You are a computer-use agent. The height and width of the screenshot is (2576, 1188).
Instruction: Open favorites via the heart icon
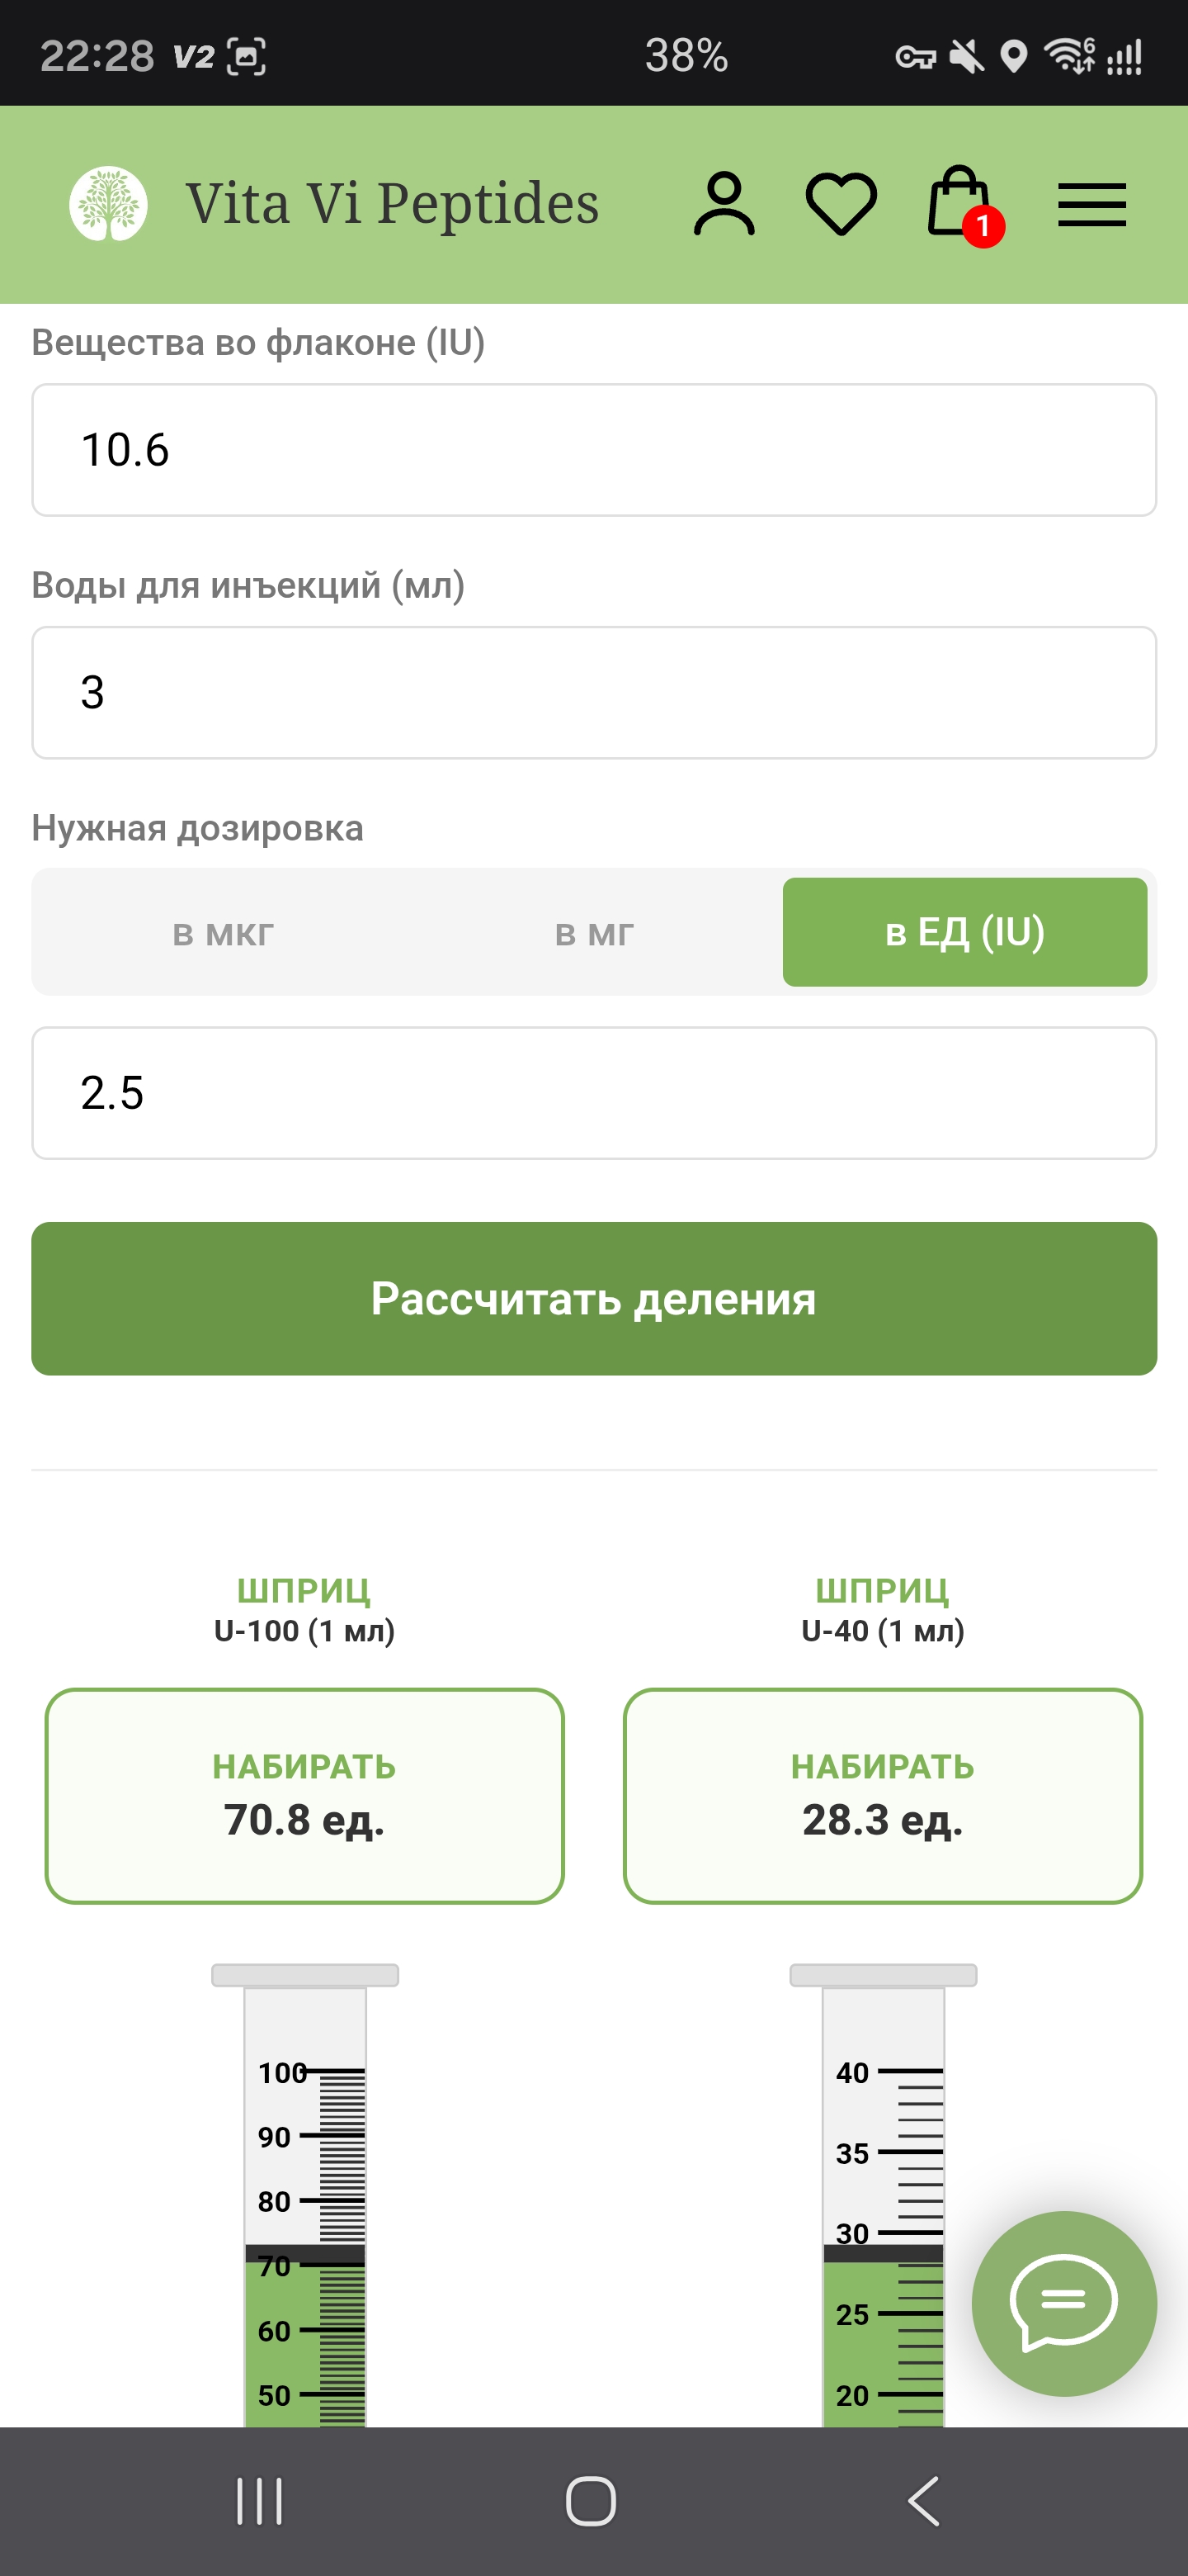(x=841, y=204)
